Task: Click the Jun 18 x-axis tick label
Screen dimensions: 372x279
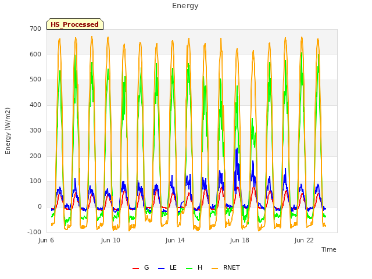Action: click(x=239, y=240)
